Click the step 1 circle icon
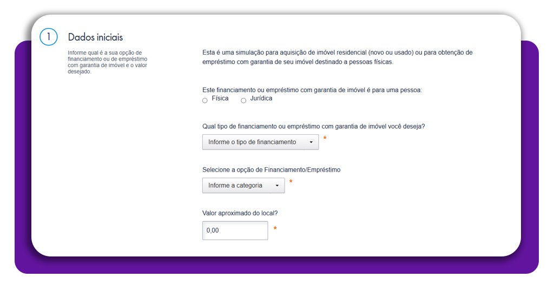The width and height of the screenshot is (554, 290). (48, 37)
